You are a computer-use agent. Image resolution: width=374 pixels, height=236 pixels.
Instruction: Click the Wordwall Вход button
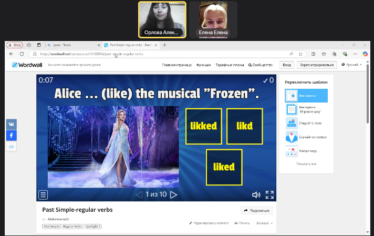point(287,65)
